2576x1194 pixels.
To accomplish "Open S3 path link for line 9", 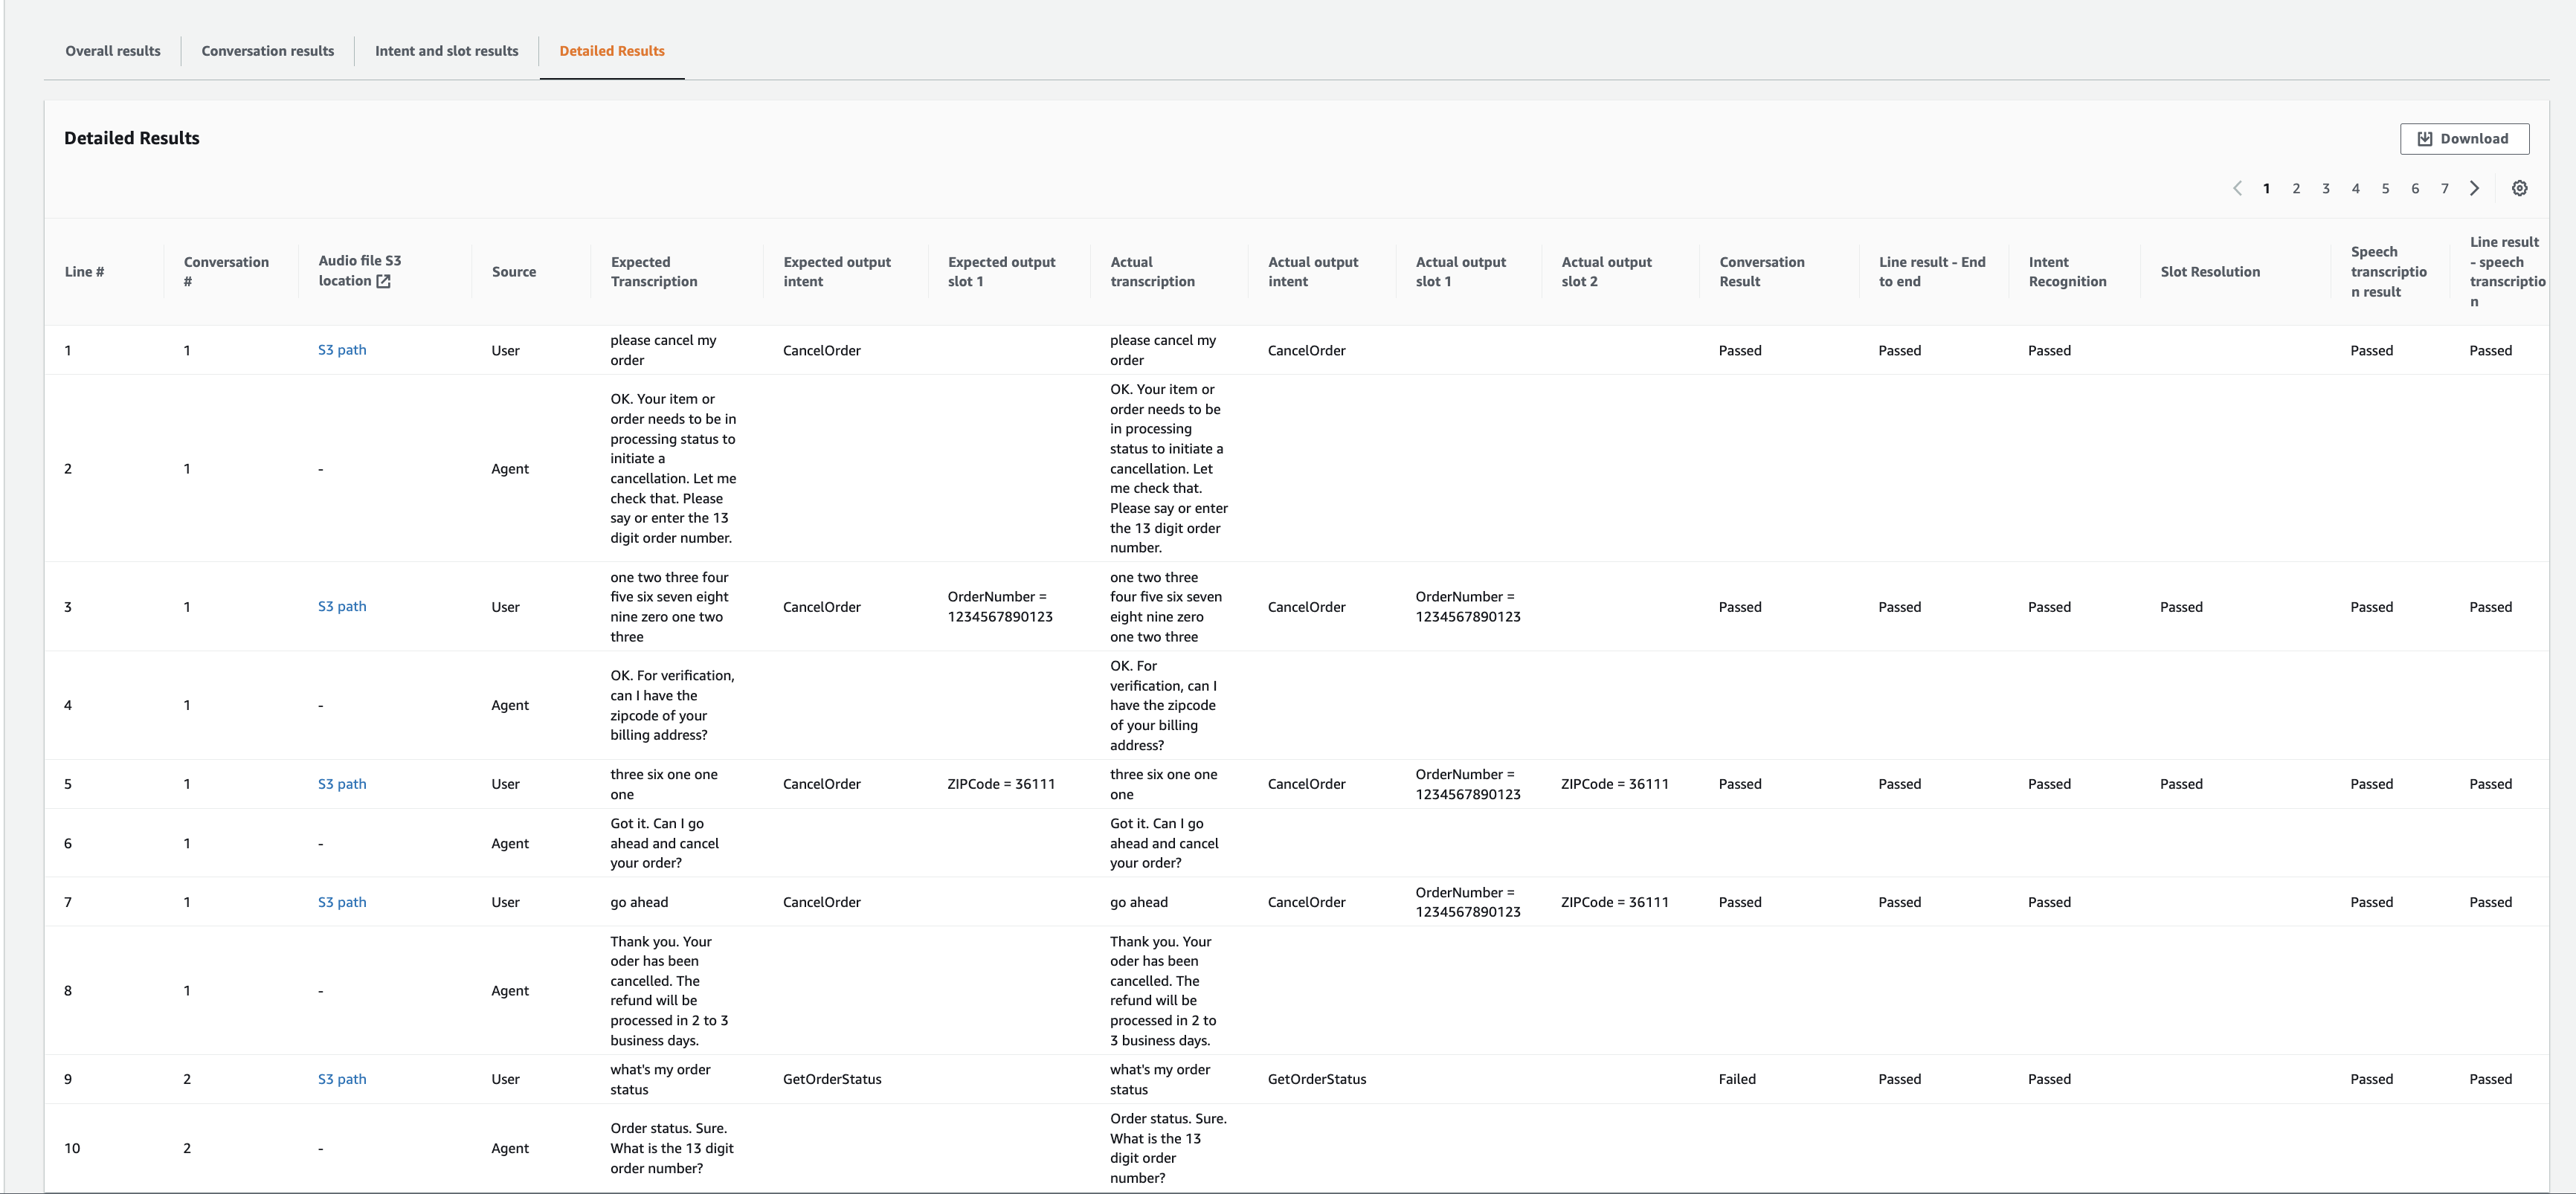I will pos(342,1079).
